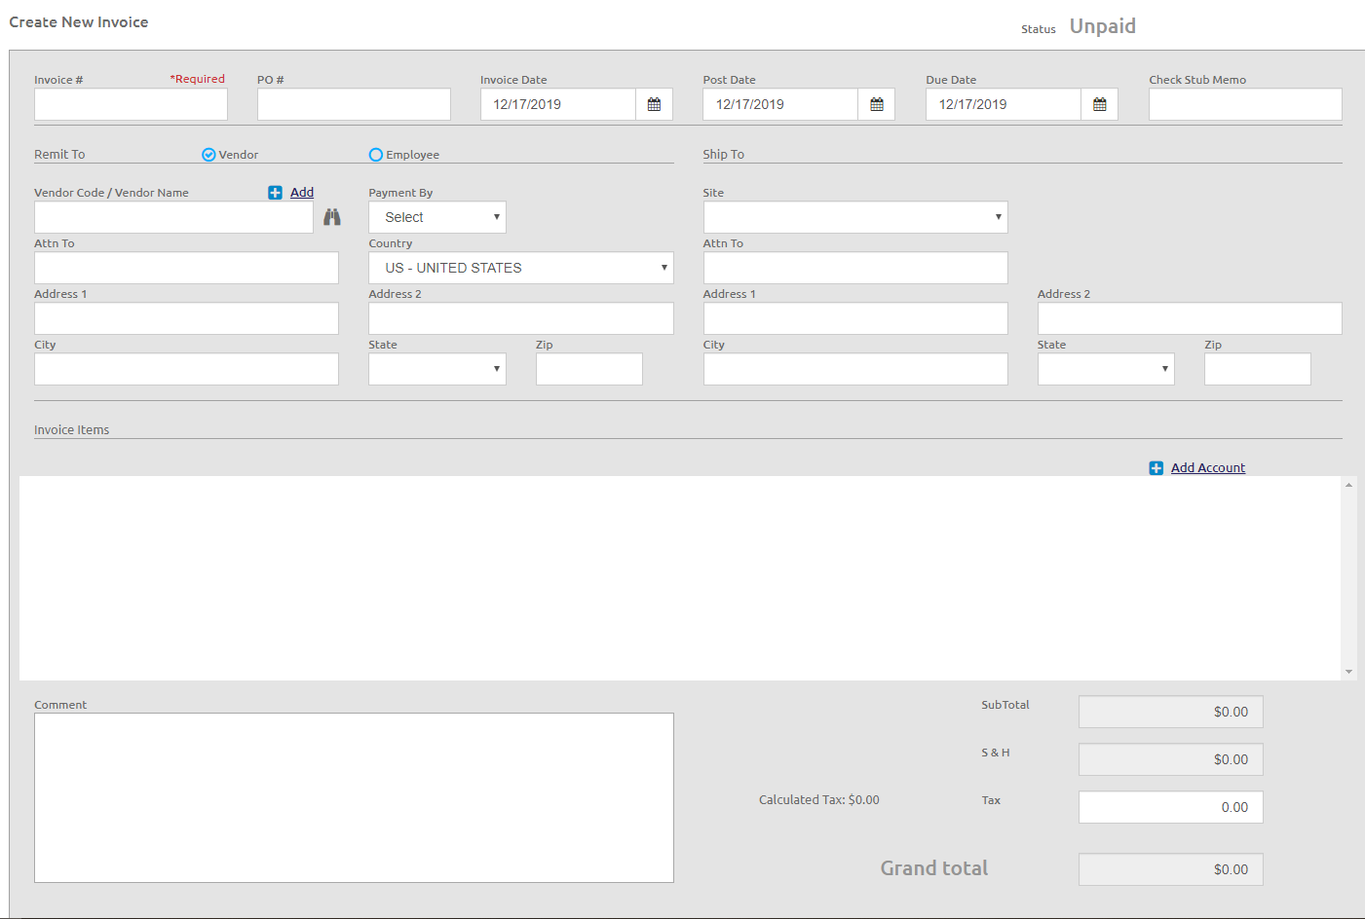Screen dimensions: 1365x919
Task: Click the invoice items scroll-up arrow
Action: 1348,483
